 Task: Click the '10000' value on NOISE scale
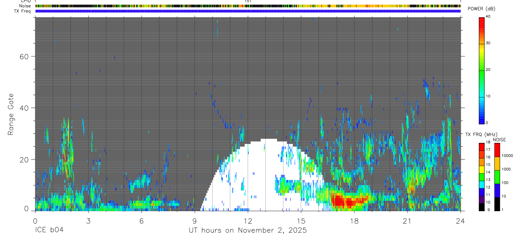click(x=507, y=156)
